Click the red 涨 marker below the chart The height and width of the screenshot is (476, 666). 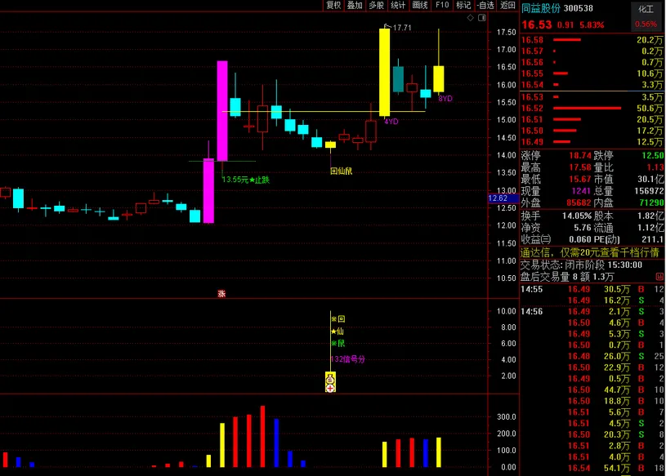click(x=221, y=294)
